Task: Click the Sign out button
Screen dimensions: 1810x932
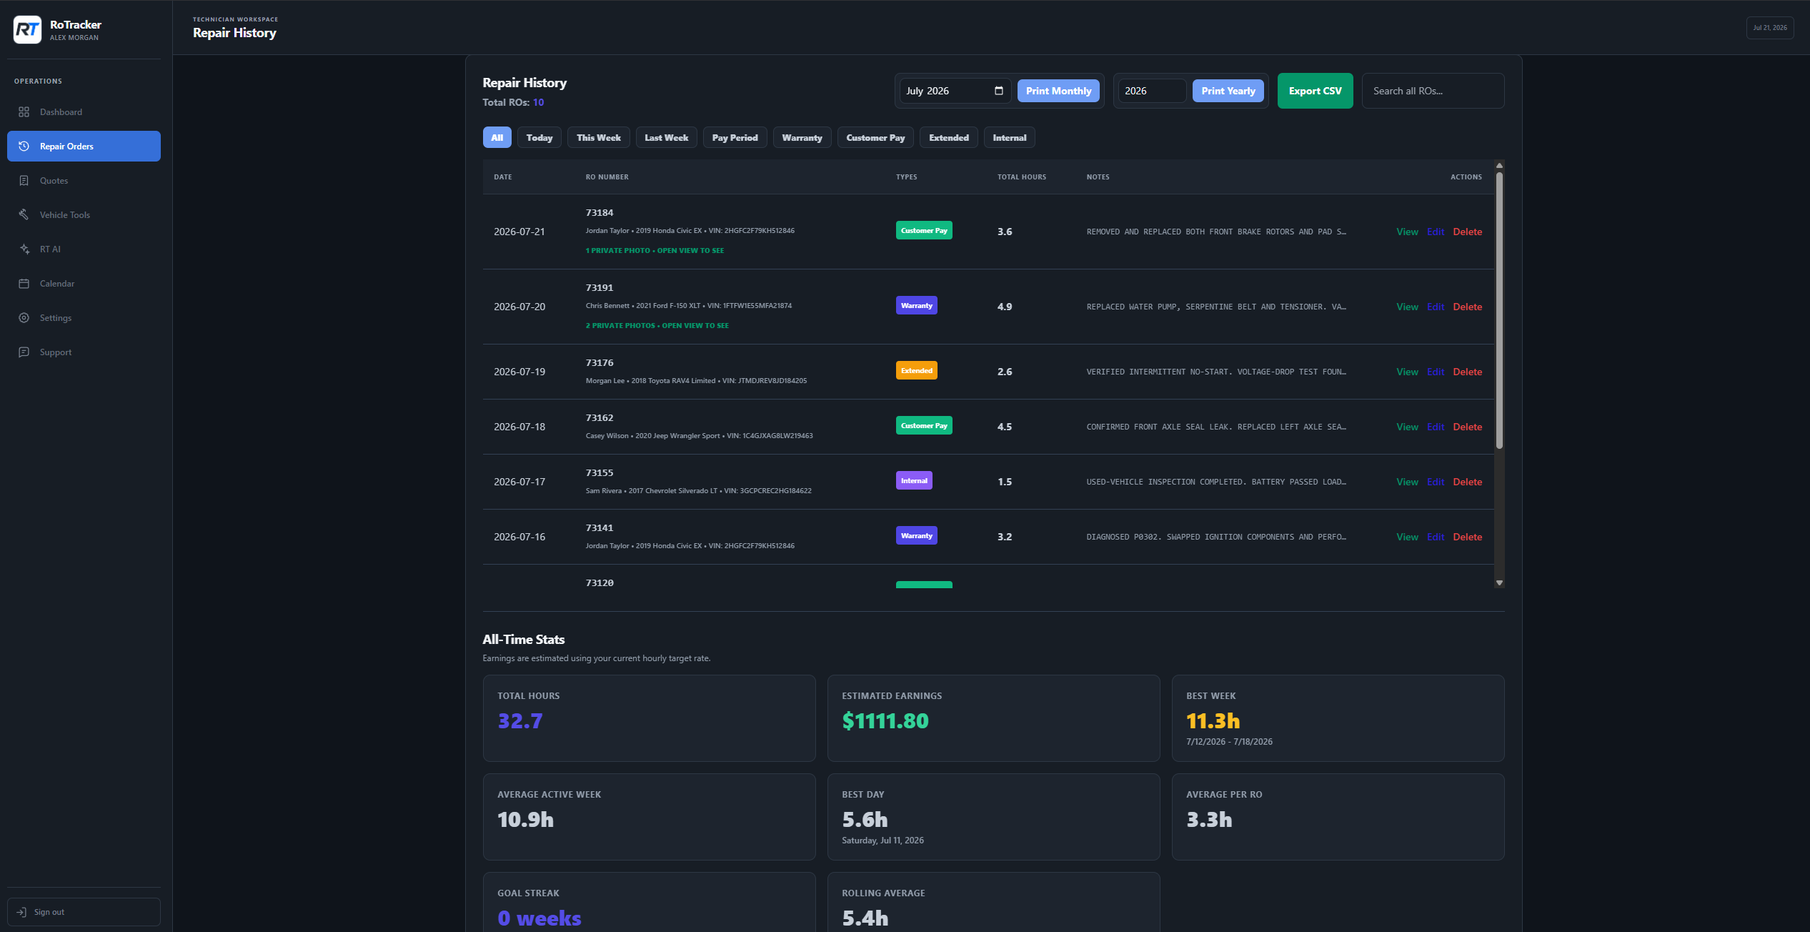Action: click(84, 912)
